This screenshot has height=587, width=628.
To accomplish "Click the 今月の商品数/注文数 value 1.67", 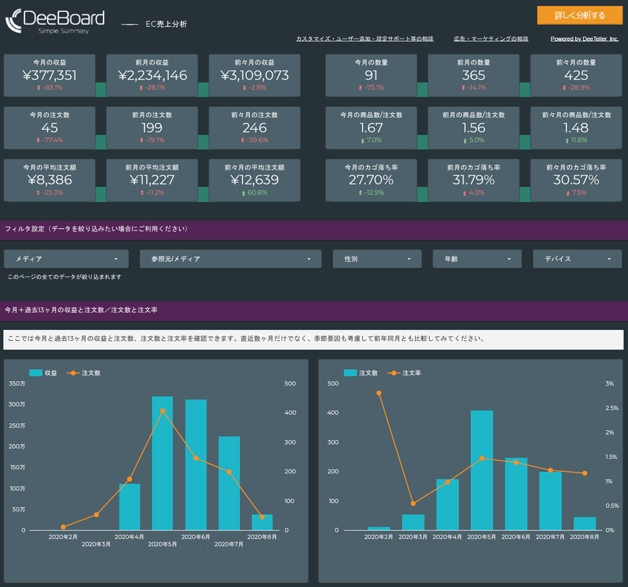I will [371, 127].
